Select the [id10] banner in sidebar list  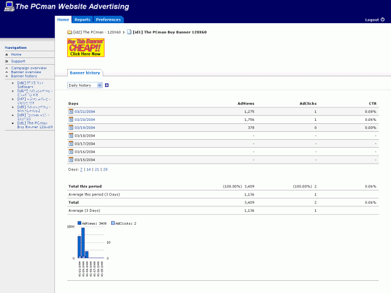[35, 93]
